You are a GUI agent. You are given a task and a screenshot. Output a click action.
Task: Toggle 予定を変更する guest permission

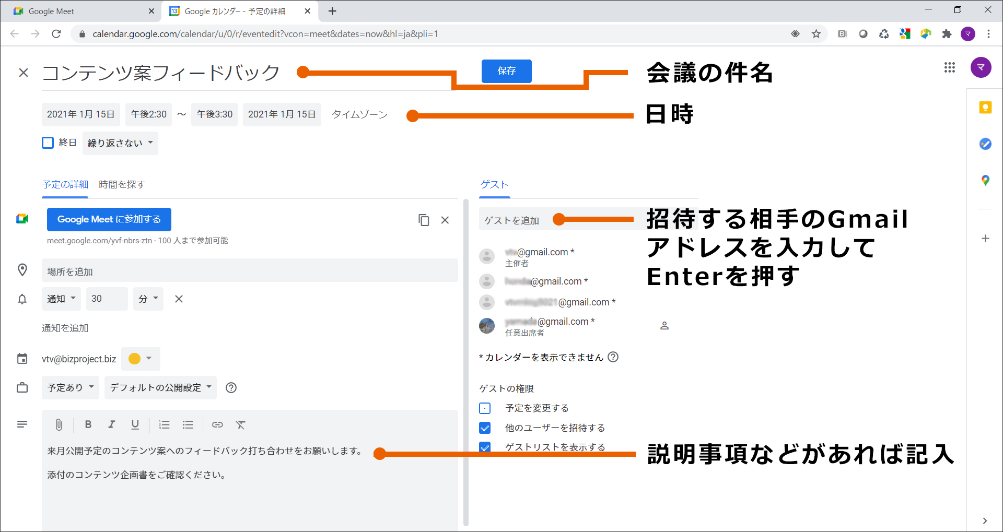(485, 408)
